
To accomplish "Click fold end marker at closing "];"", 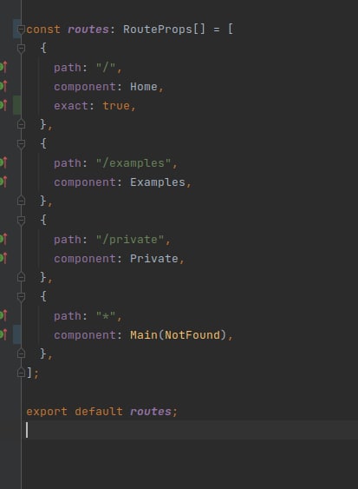I will [21, 373].
